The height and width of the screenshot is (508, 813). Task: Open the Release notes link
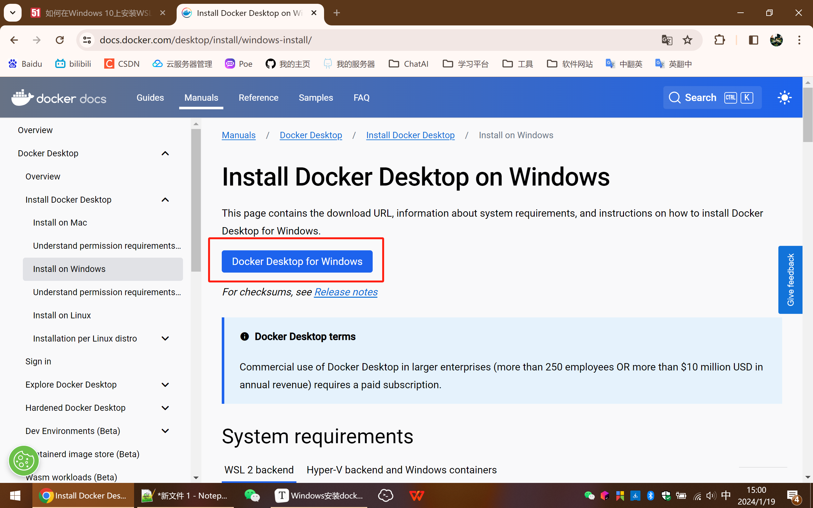345,292
